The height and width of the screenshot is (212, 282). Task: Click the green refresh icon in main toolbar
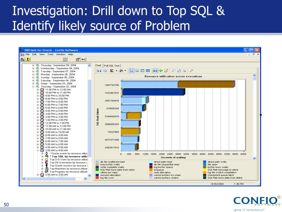[x=65, y=59]
